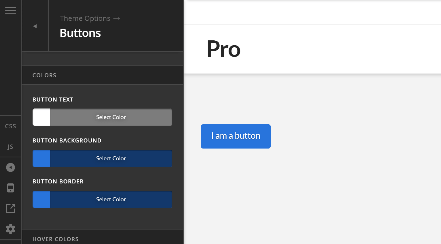Open preview in new window
The height and width of the screenshot is (244, 441).
tap(10, 208)
